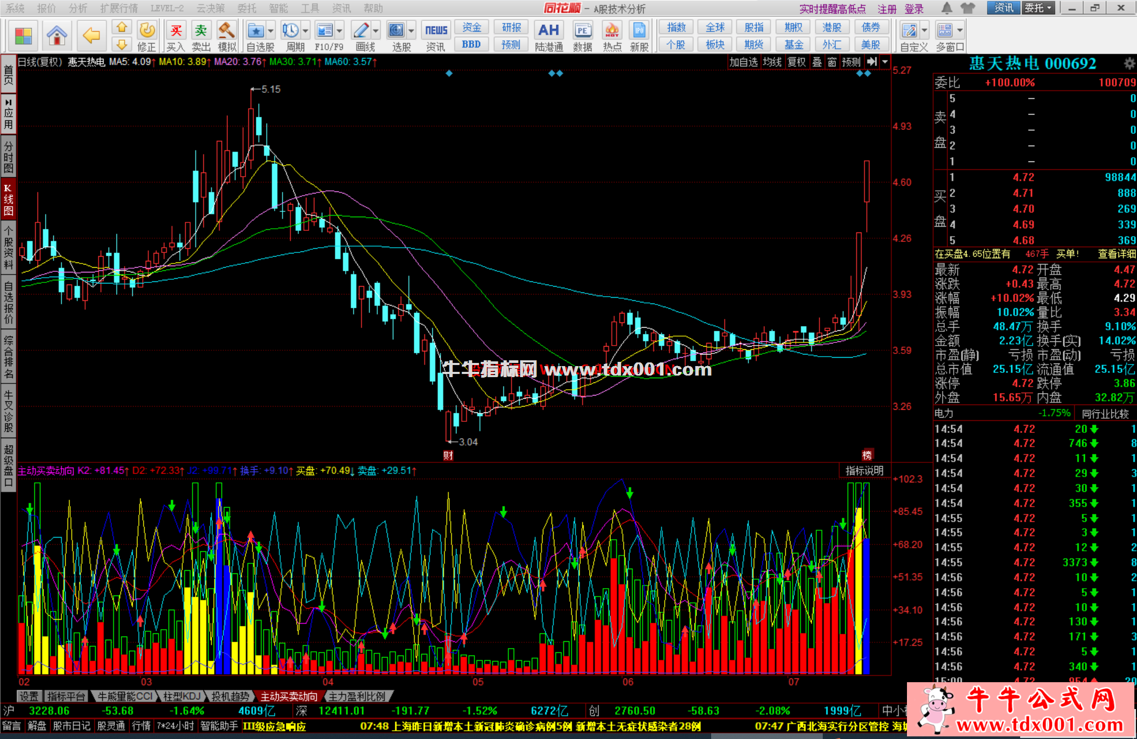Screen dimensions: 1137x739
Task: Expand the 自定义 dropdown arrow
Action: pyautogui.click(x=924, y=31)
